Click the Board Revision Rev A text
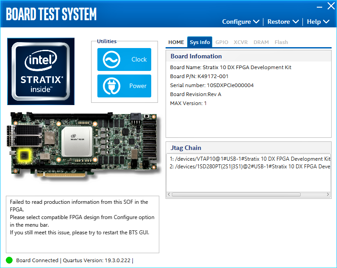The height and width of the screenshot is (268, 337). pyautogui.click(x=196, y=94)
